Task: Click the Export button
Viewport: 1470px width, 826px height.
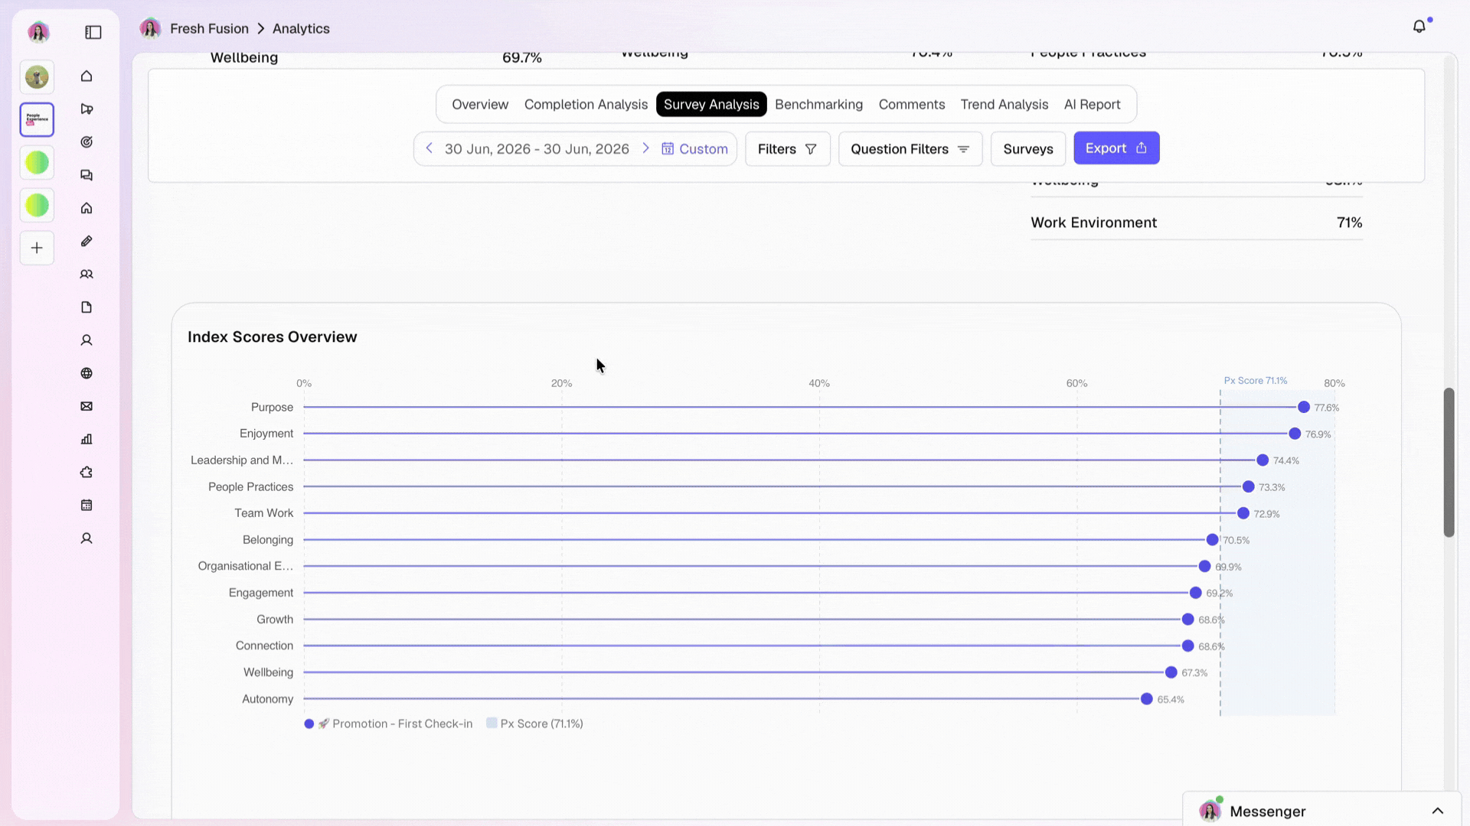Action: point(1116,148)
